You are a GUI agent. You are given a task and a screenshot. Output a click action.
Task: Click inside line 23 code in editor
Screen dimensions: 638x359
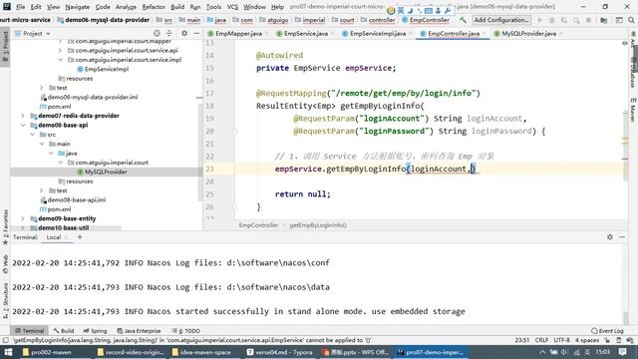pyautogui.click(x=375, y=169)
